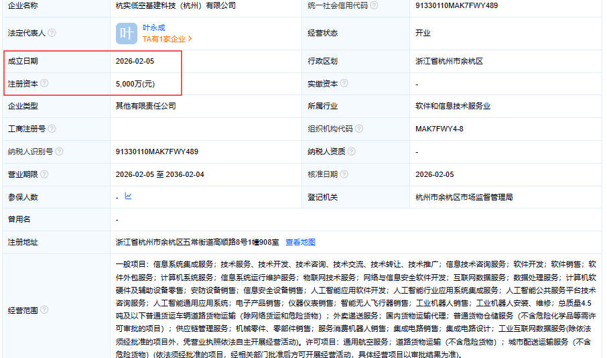Viewport: 607px width, 358px height.
Task: Click the 成立日期 field label
Action: pyautogui.click(x=23, y=61)
